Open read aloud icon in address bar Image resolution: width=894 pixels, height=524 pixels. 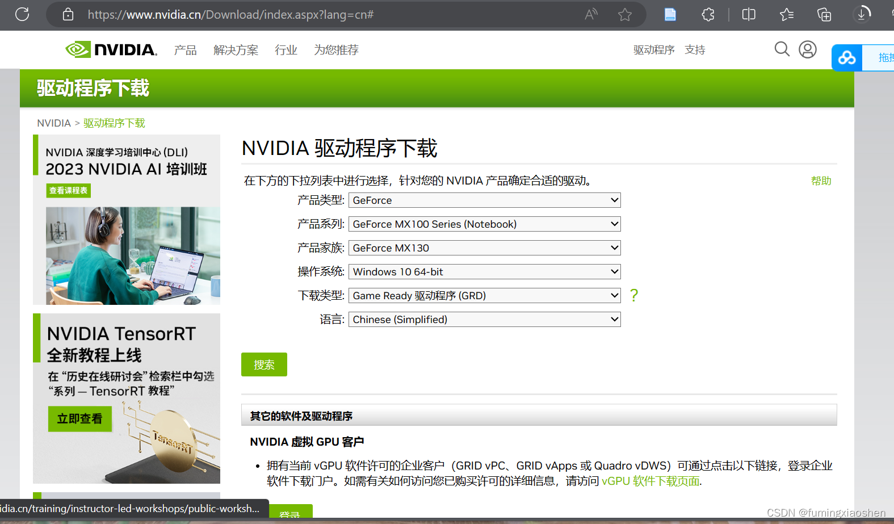591,14
